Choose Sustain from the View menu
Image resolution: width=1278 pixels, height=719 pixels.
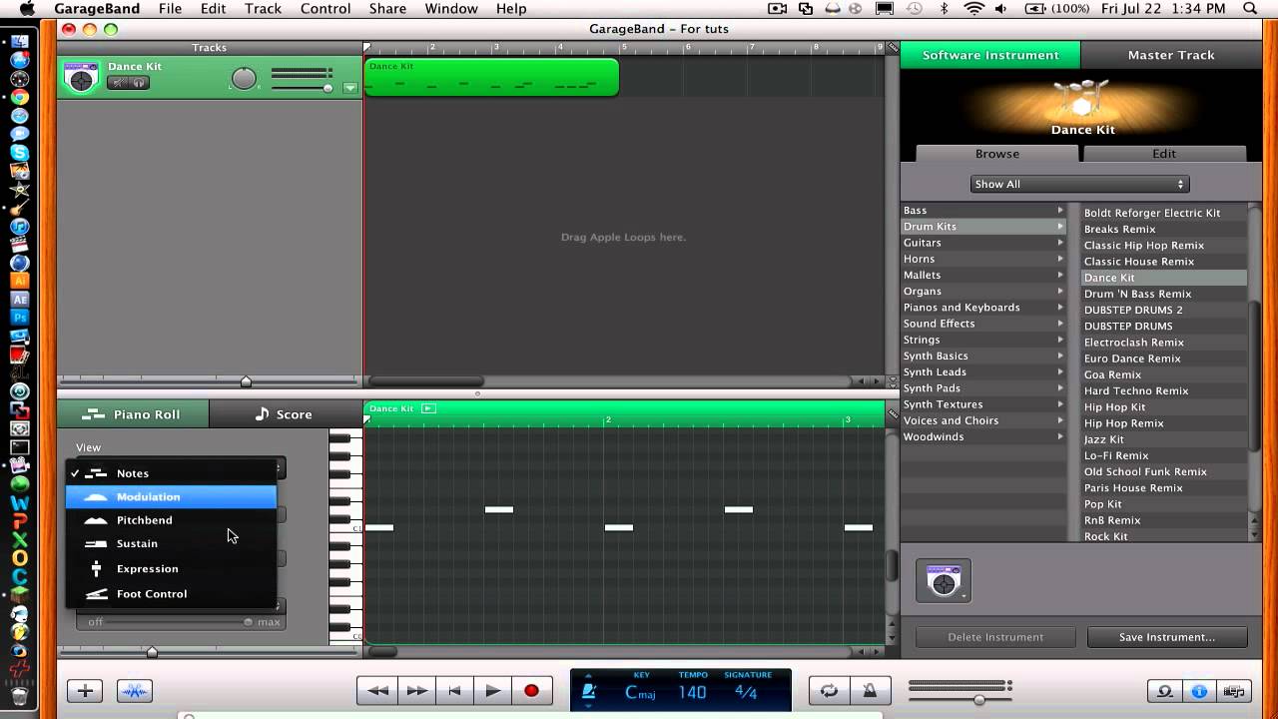(x=171, y=543)
